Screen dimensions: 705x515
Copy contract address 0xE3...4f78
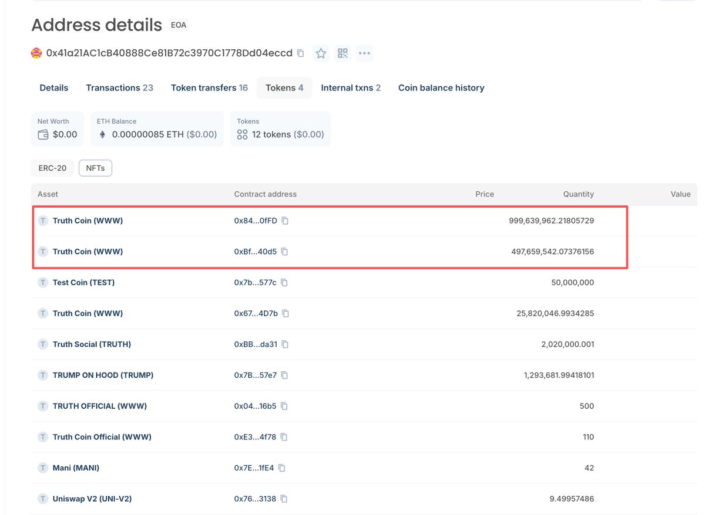coord(284,438)
